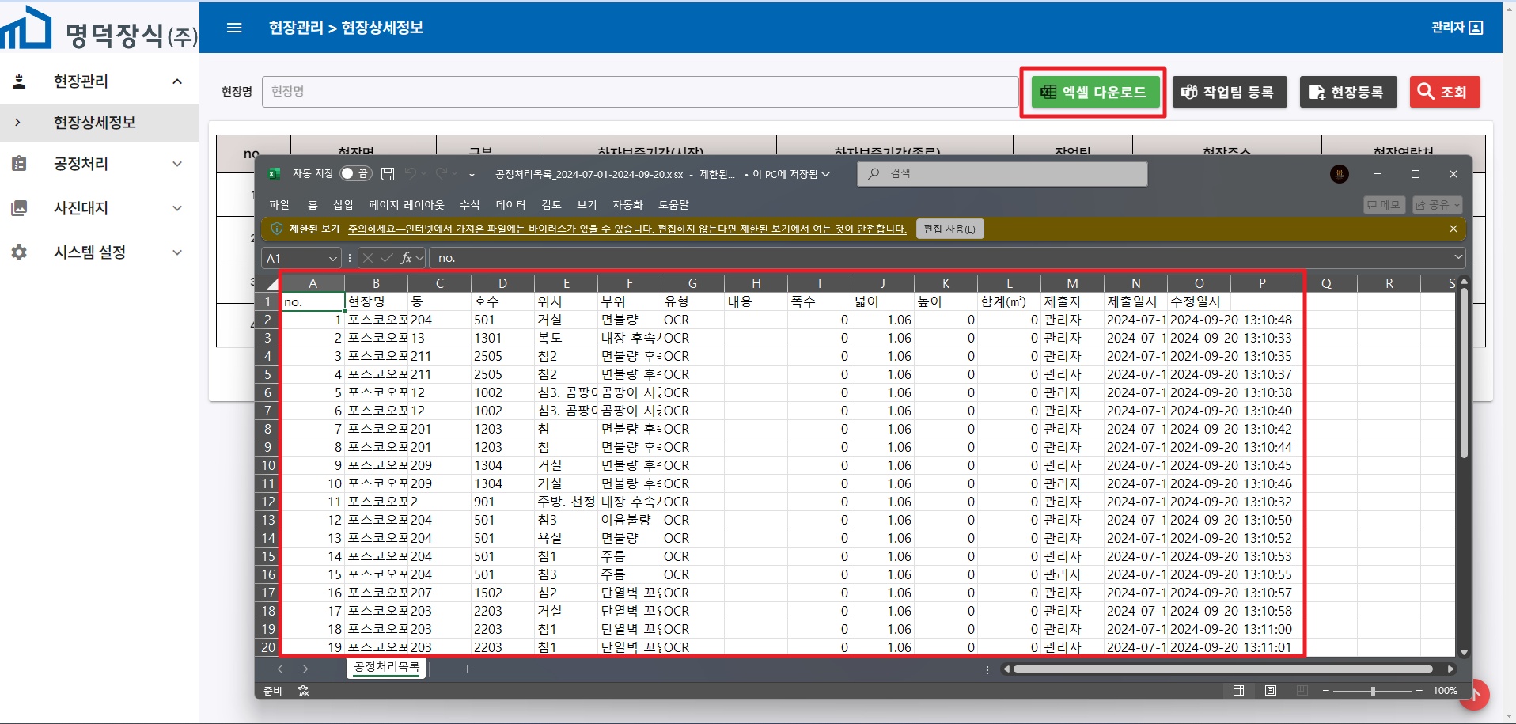Image resolution: width=1516 pixels, height=724 pixels.
Task: Expand the 시스템 설정 sidebar section
Action: coord(177,252)
